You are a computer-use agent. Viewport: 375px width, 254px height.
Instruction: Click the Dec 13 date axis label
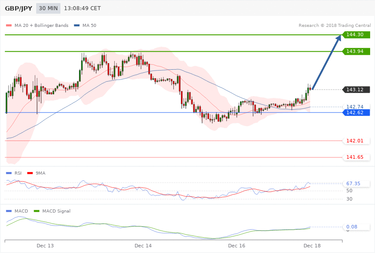(x=45, y=246)
